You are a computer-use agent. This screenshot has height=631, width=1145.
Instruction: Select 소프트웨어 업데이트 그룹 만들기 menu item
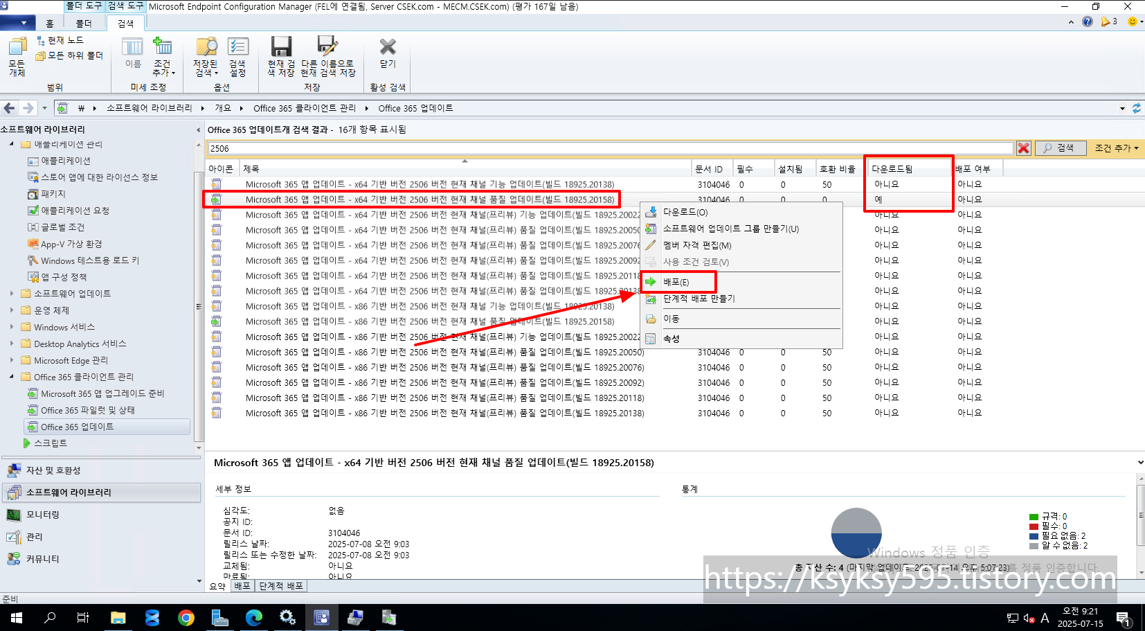[x=741, y=229]
